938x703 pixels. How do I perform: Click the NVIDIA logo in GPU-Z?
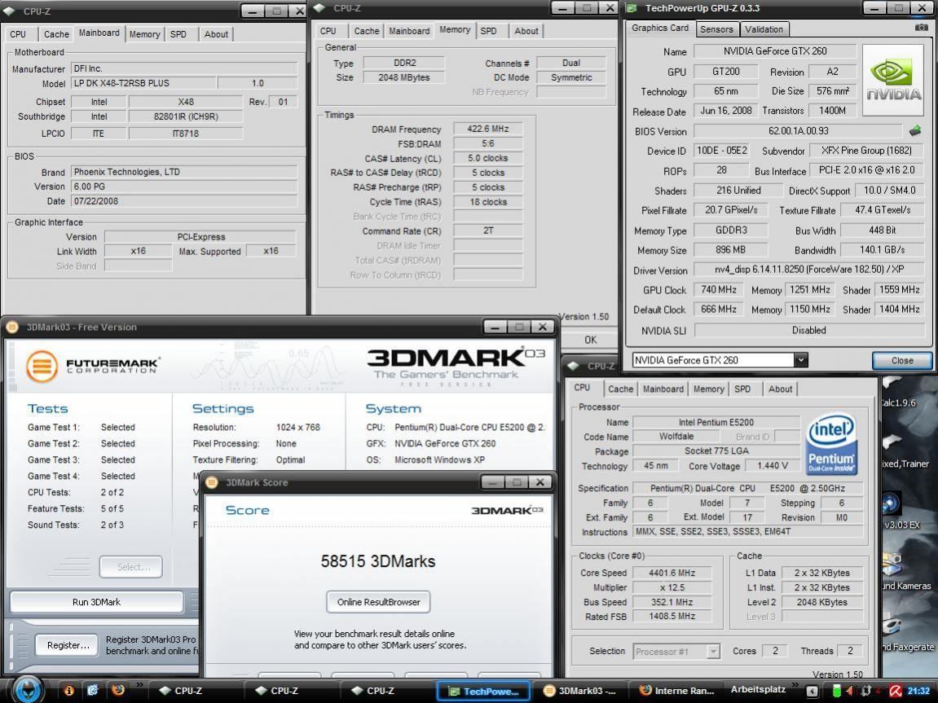pyautogui.click(x=893, y=80)
